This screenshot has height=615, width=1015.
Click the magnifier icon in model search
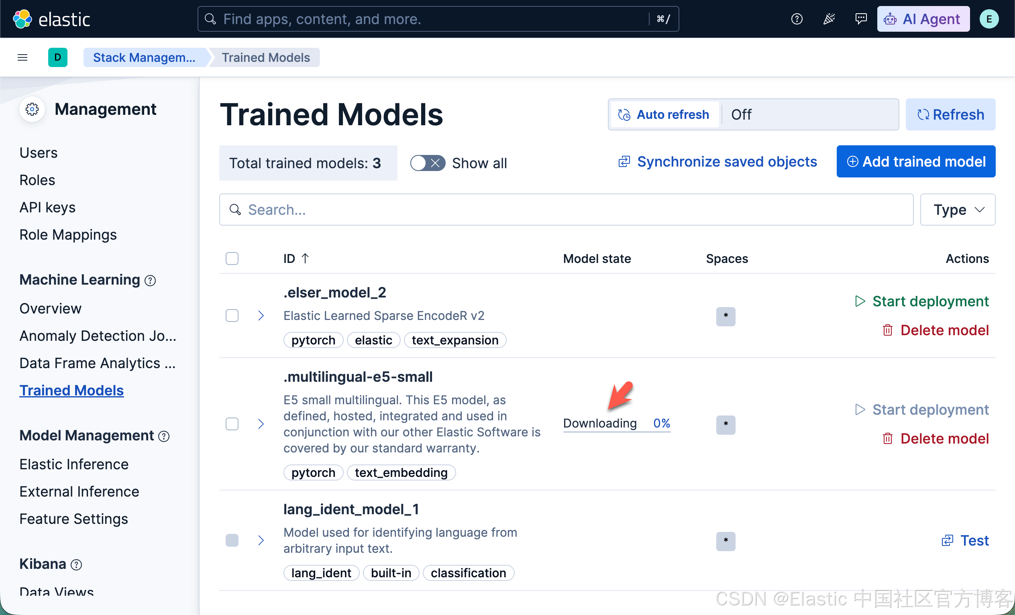tap(235, 210)
